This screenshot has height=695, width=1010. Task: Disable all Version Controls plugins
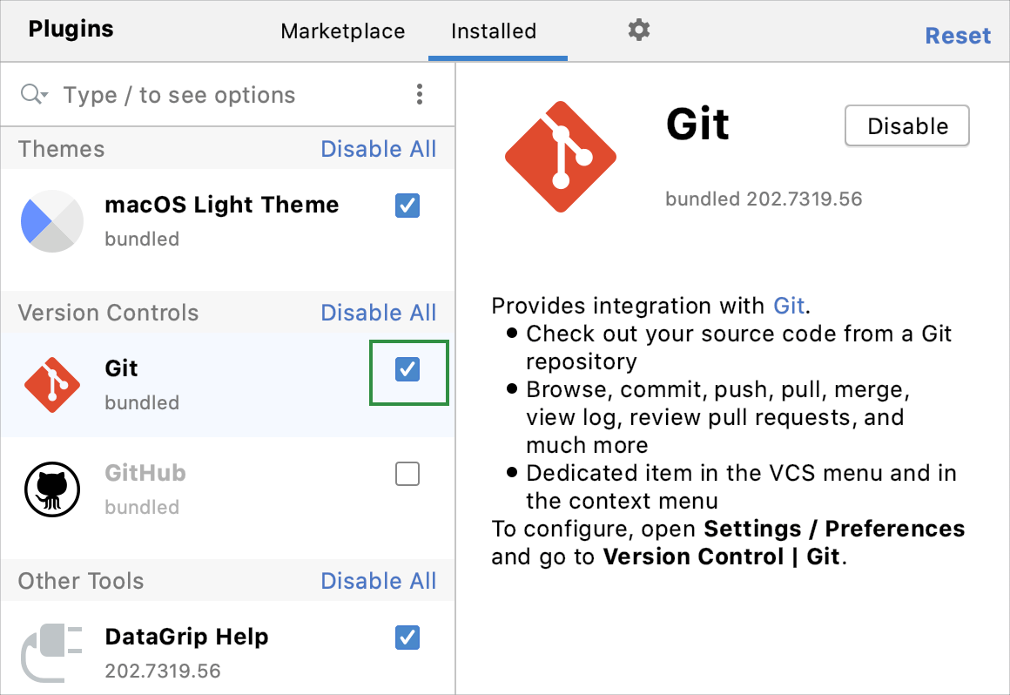[378, 313]
